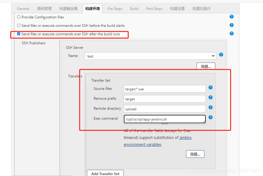This screenshot has height=176, width=263.
Task: Open help for SSH after build option
Action: coord(231,33)
